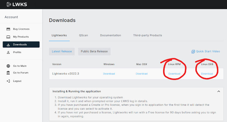Viewport: 227px width, 122px height.
Task: Download the Linux RPM package
Action: 174,74
